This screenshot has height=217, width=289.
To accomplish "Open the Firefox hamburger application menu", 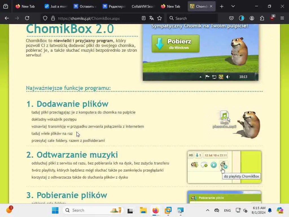I will 282,18.
